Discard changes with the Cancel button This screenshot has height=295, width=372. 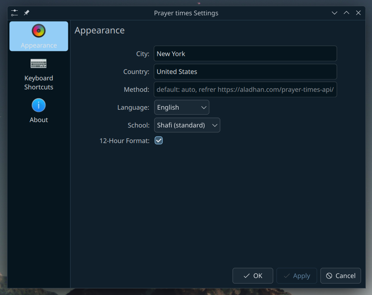tap(341, 276)
